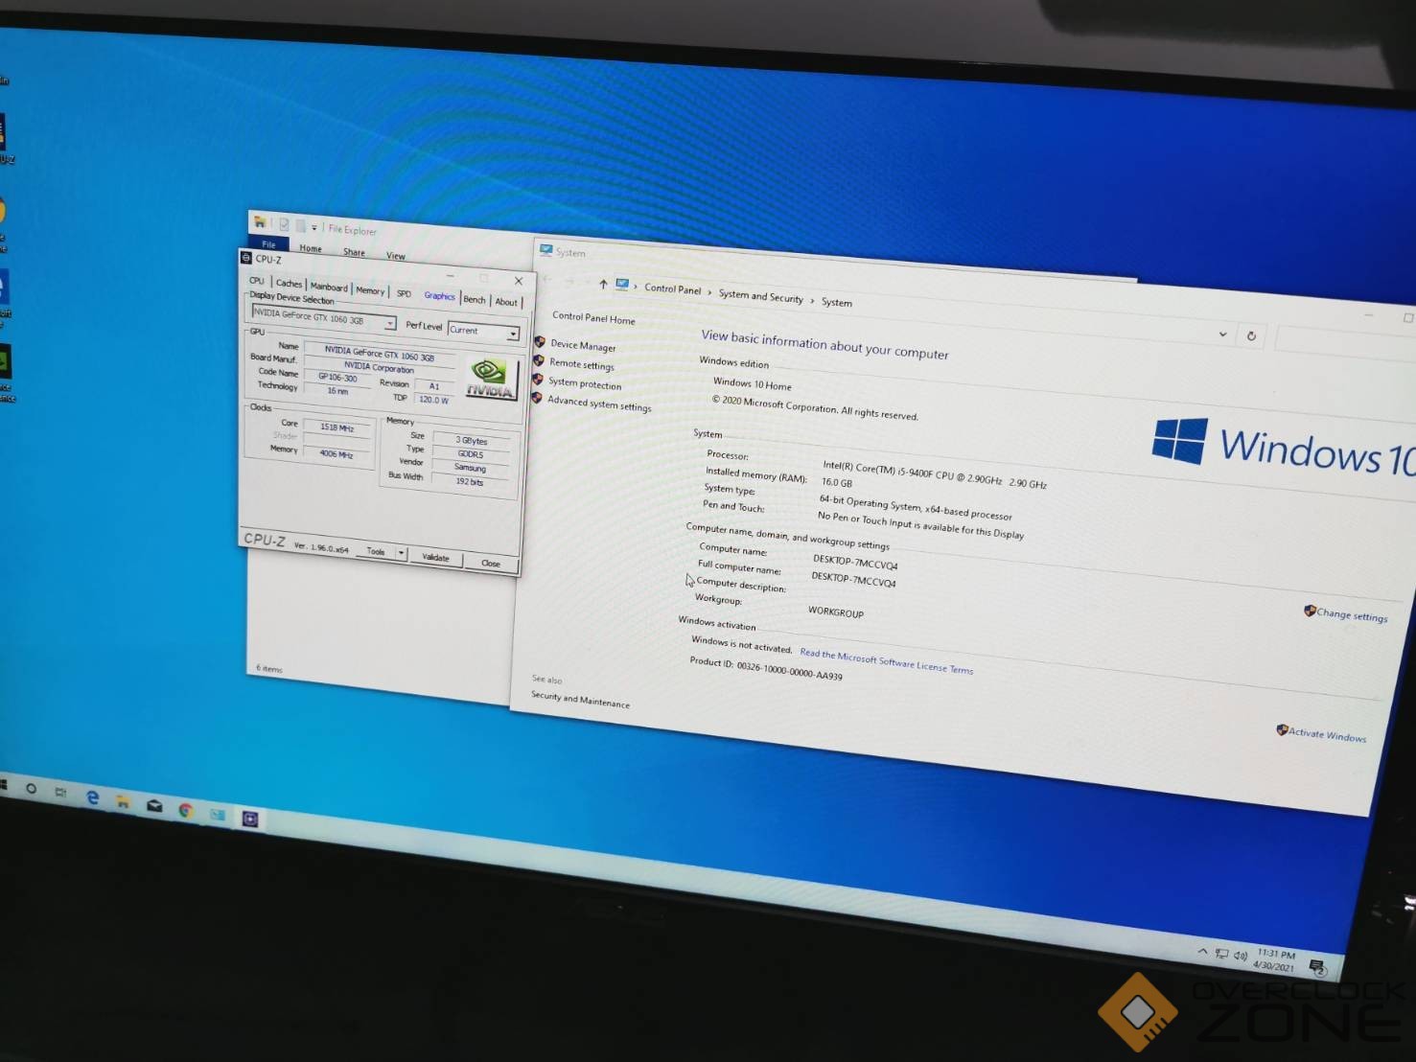This screenshot has height=1062, width=1416.
Task: Close the CPU-Z window with the X
Action: click(x=519, y=281)
